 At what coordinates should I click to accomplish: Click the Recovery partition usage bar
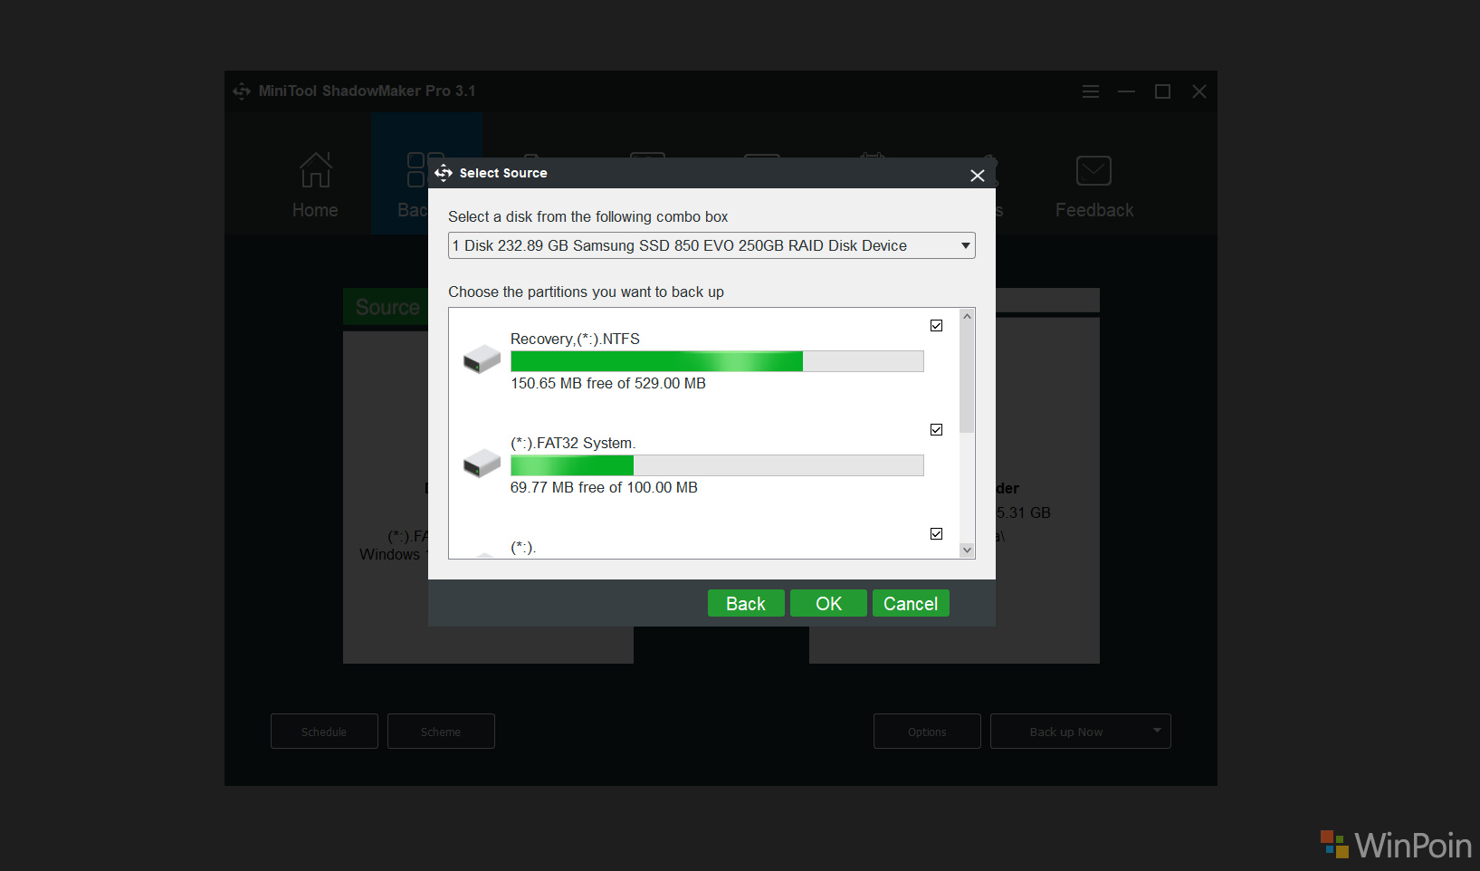pyautogui.click(x=717, y=361)
